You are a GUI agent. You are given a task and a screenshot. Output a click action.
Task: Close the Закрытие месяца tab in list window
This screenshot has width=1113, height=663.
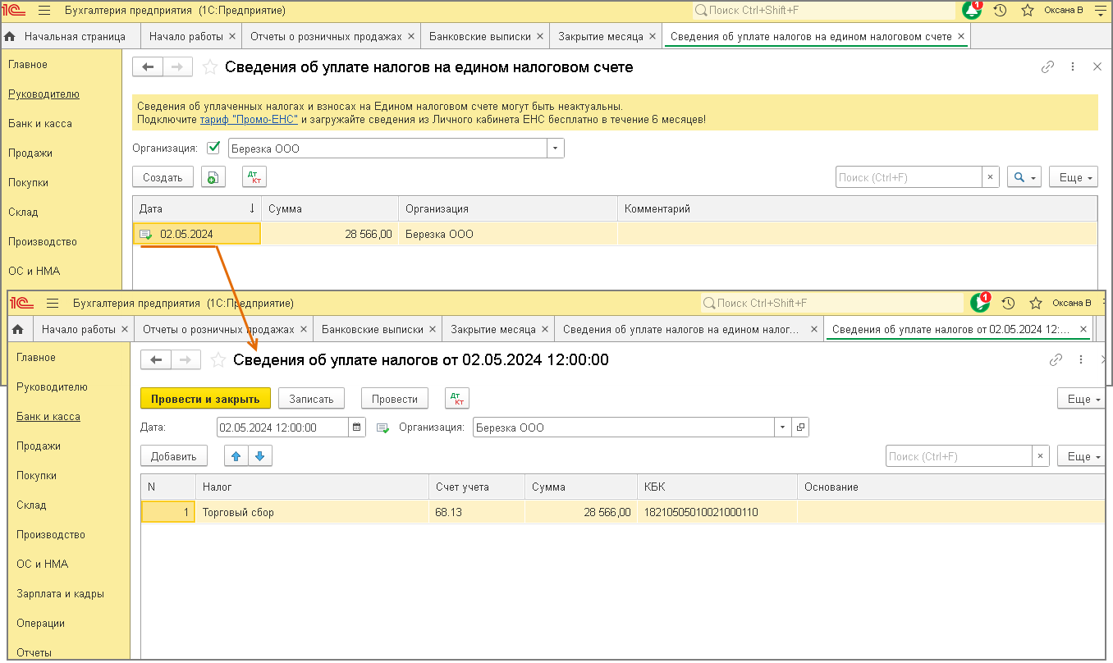tap(653, 37)
